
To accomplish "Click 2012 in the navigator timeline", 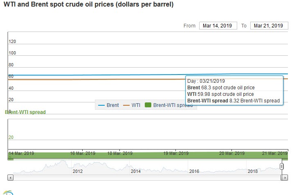I will coord(78,171).
